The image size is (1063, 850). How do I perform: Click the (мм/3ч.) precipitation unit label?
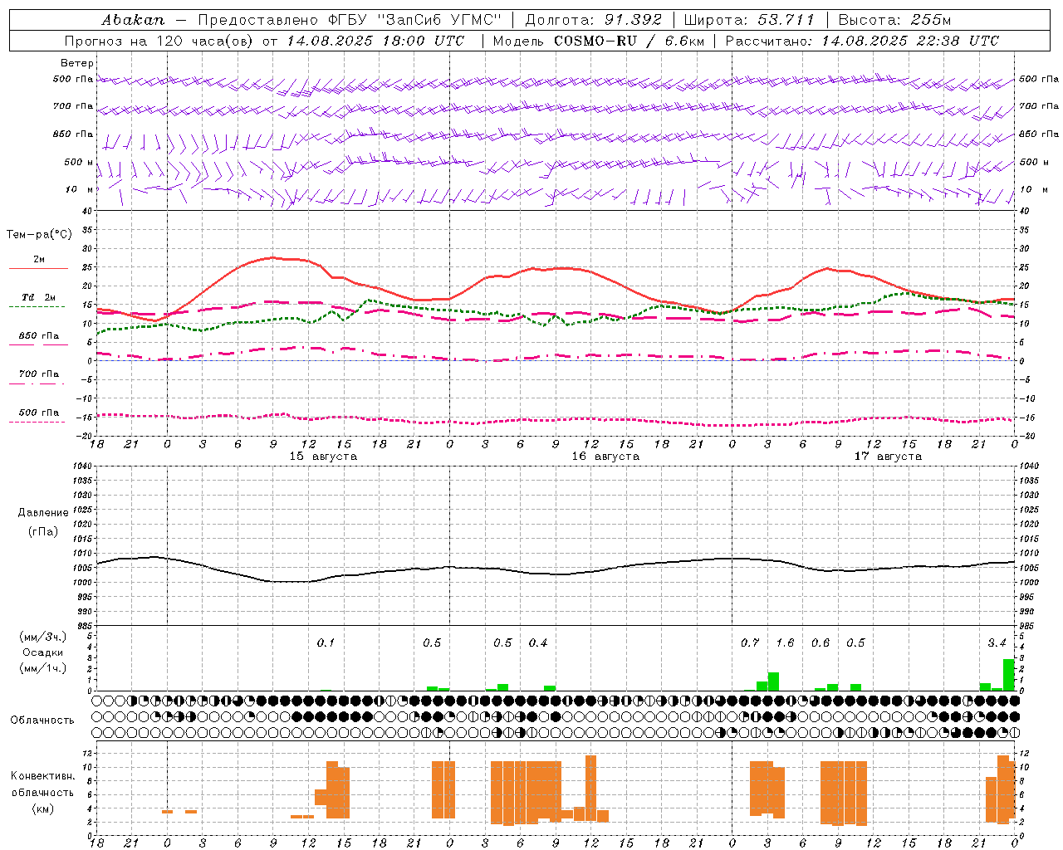(x=43, y=637)
